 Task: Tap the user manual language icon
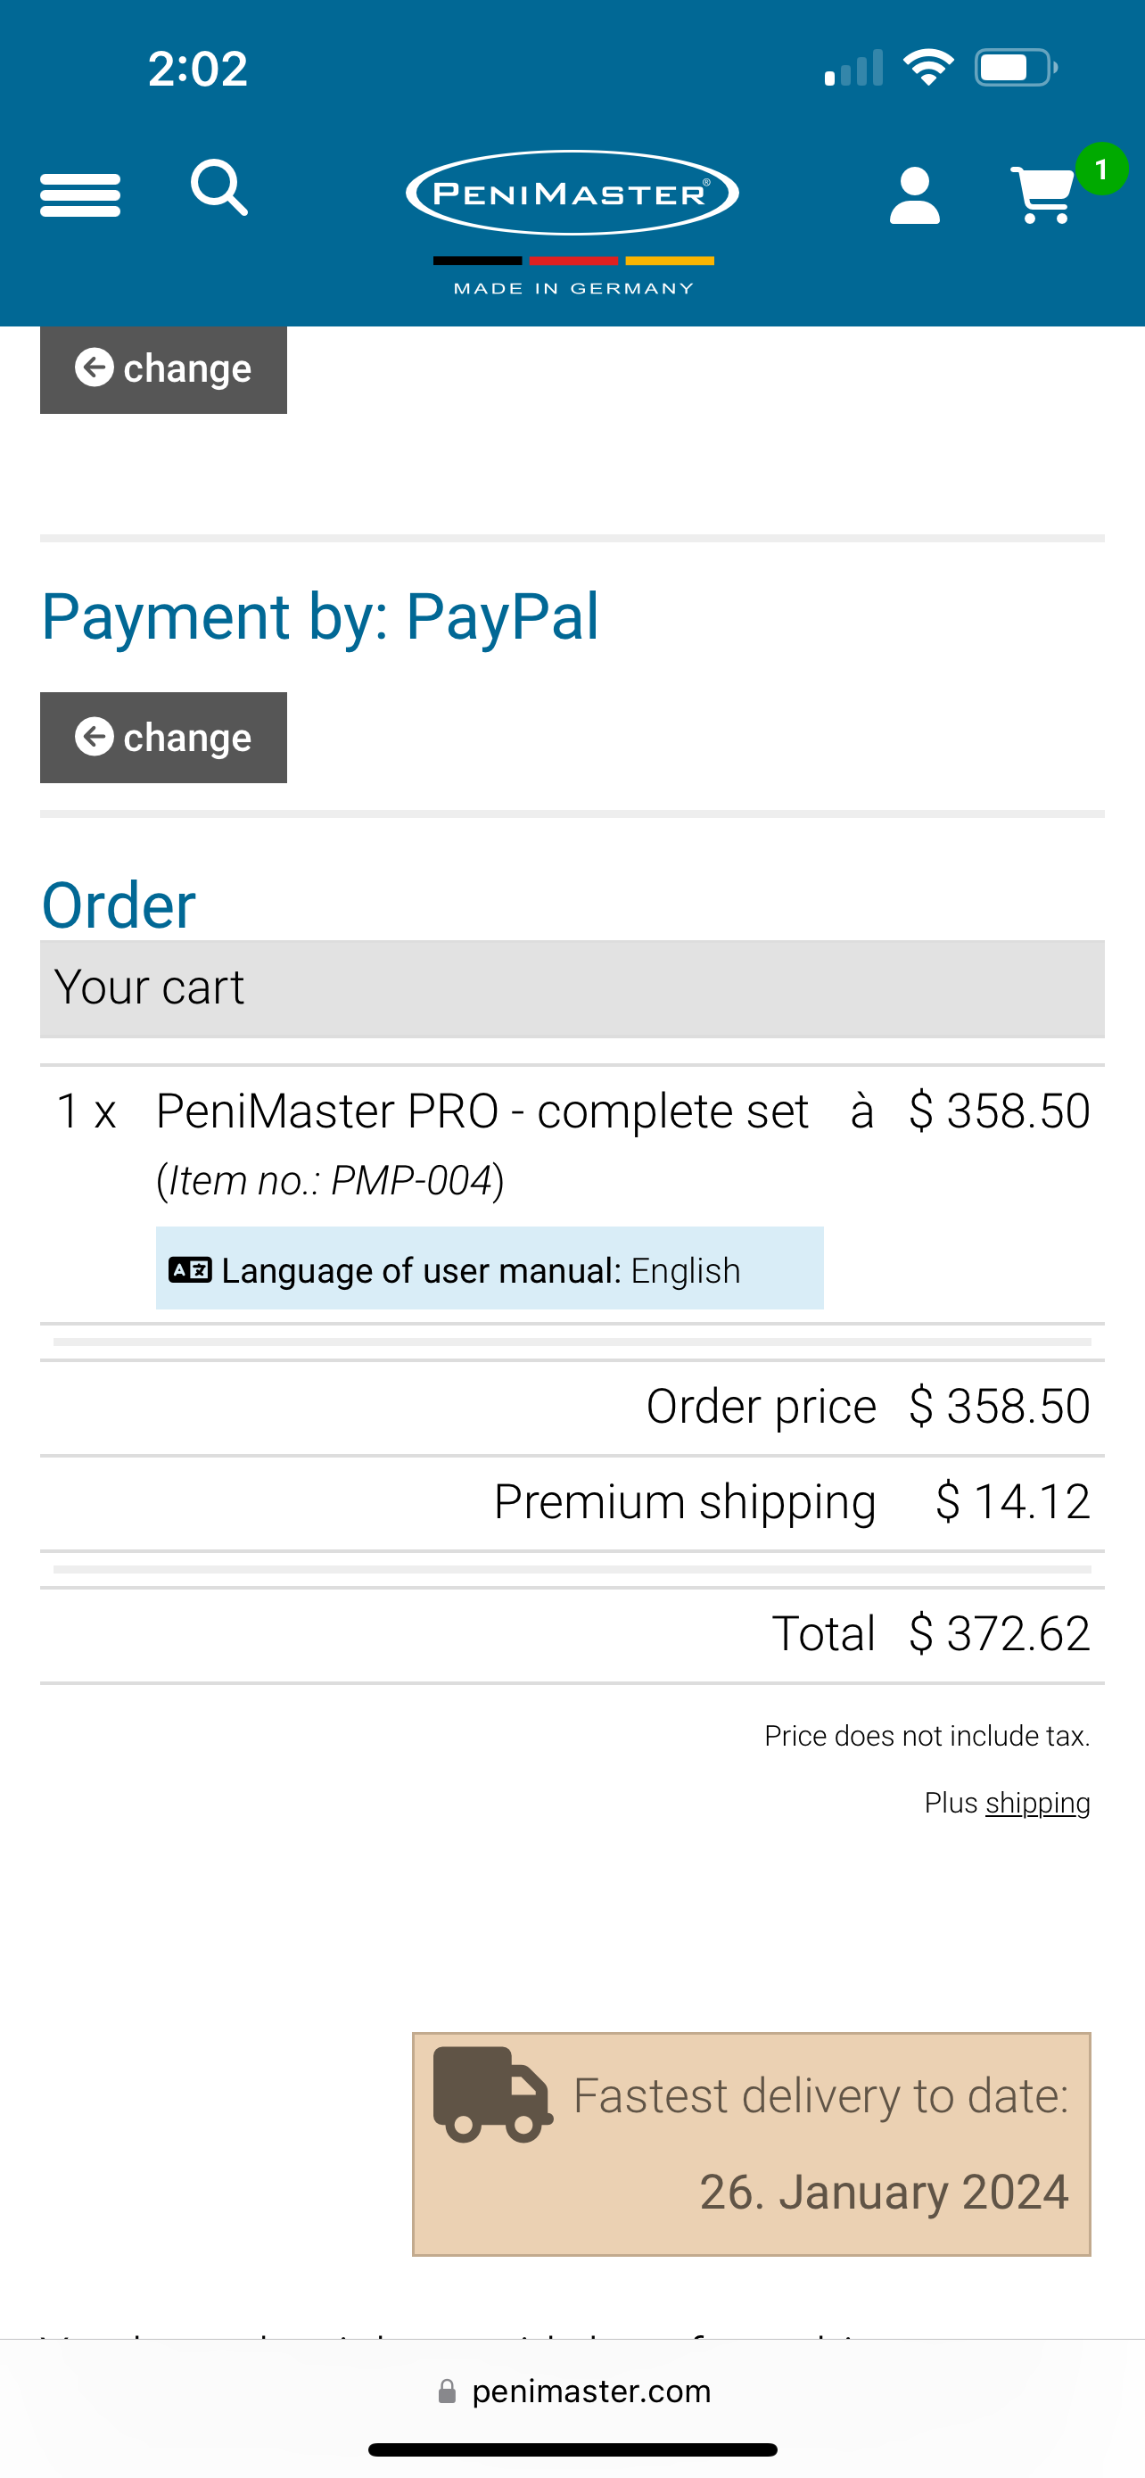(x=190, y=1271)
